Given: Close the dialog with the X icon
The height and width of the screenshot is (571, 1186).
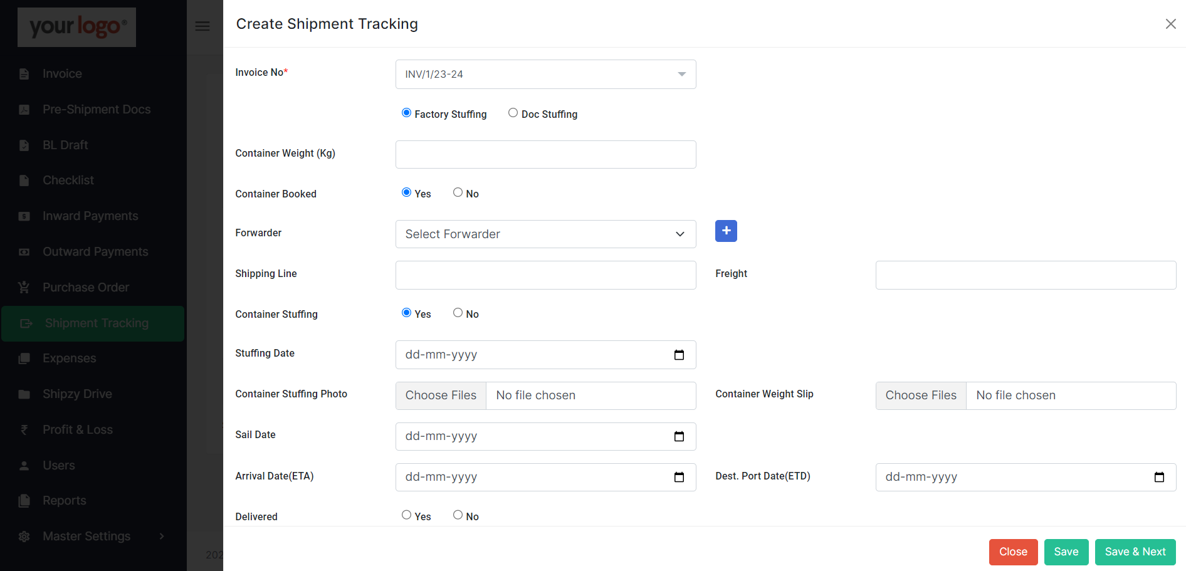Looking at the screenshot, I should click(1170, 24).
